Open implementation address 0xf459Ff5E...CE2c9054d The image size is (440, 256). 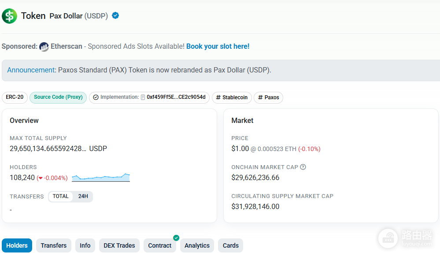point(176,97)
